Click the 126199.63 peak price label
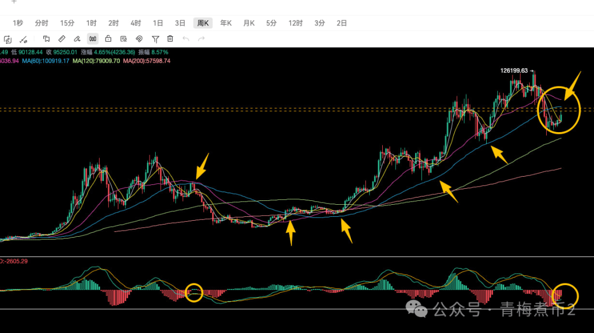The image size is (594, 333). pyautogui.click(x=514, y=70)
